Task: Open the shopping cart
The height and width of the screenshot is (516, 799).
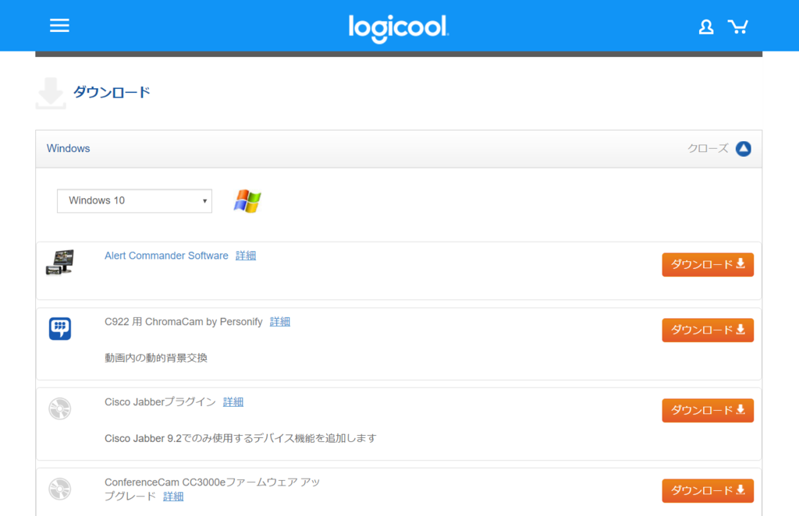Action: pyautogui.click(x=737, y=26)
